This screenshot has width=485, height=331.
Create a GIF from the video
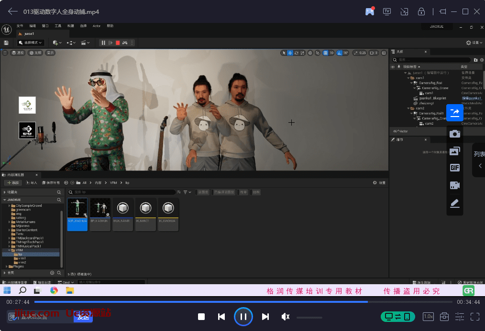[x=455, y=168]
